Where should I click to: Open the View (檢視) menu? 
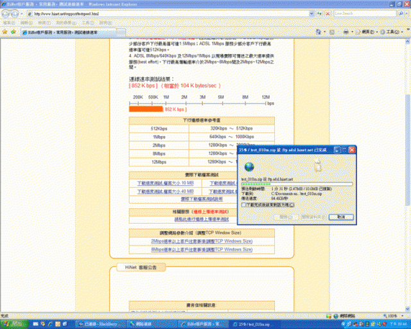44,23
